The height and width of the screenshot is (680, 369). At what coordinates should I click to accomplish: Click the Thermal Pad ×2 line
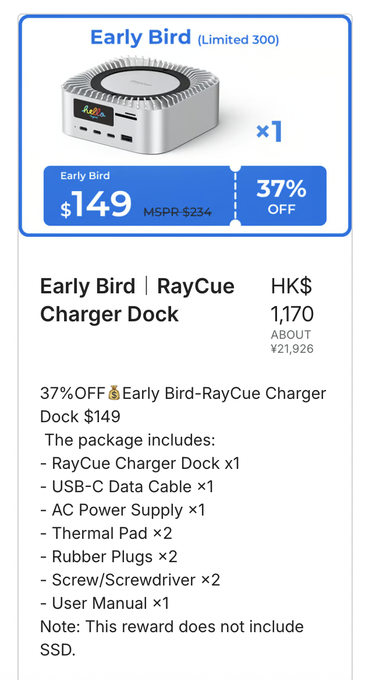[x=107, y=534]
